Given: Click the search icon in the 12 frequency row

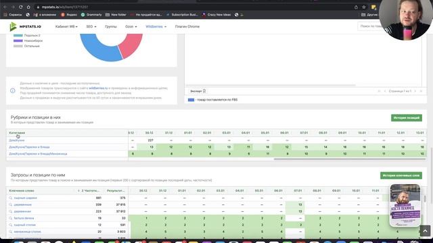Looking at the screenshot, I should coord(11,225).
